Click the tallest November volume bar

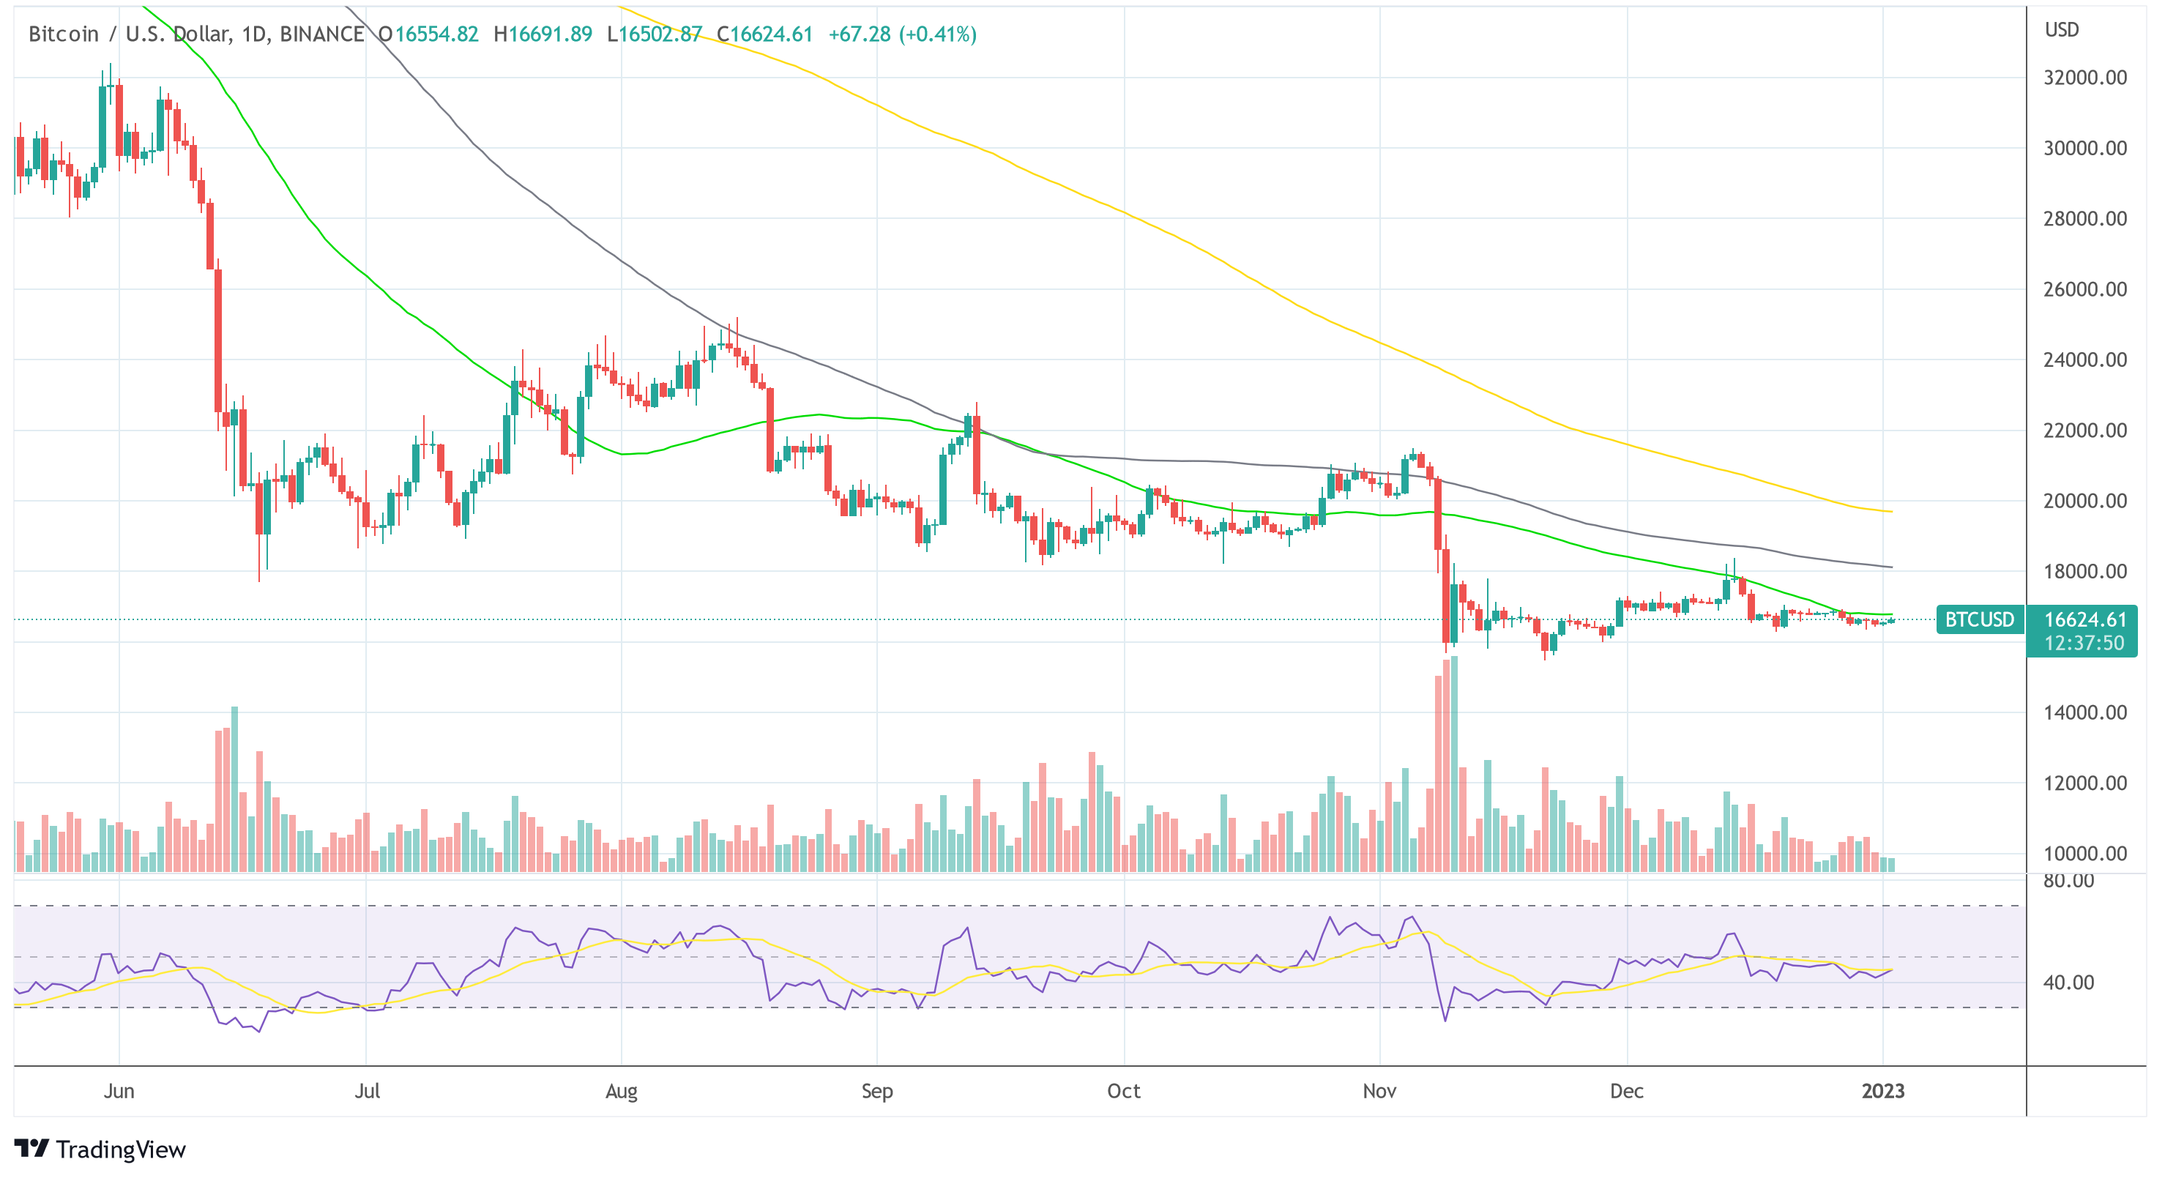click(1454, 764)
